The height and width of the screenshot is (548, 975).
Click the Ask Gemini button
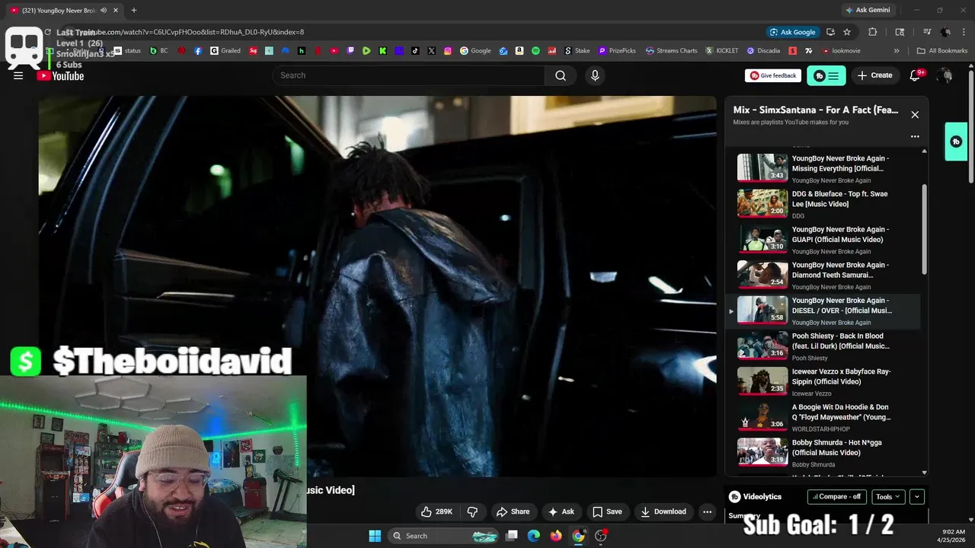click(867, 10)
